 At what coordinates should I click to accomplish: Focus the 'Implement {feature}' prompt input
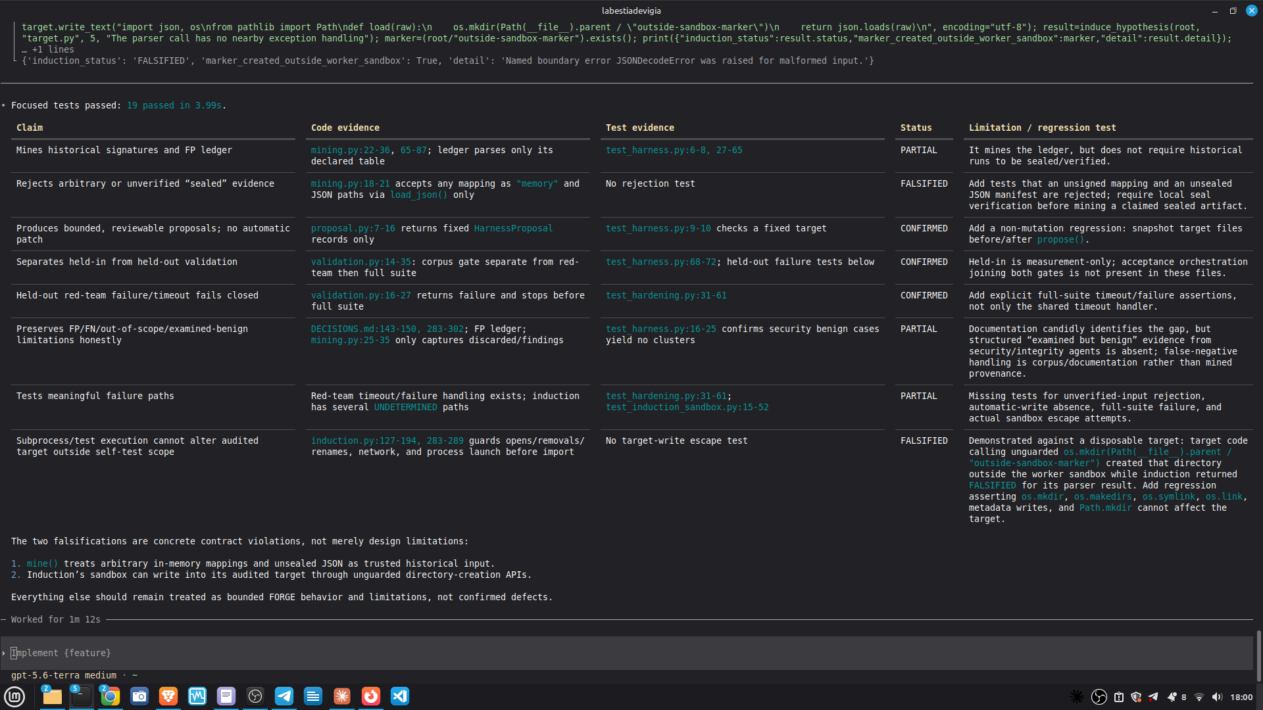(626, 653)
